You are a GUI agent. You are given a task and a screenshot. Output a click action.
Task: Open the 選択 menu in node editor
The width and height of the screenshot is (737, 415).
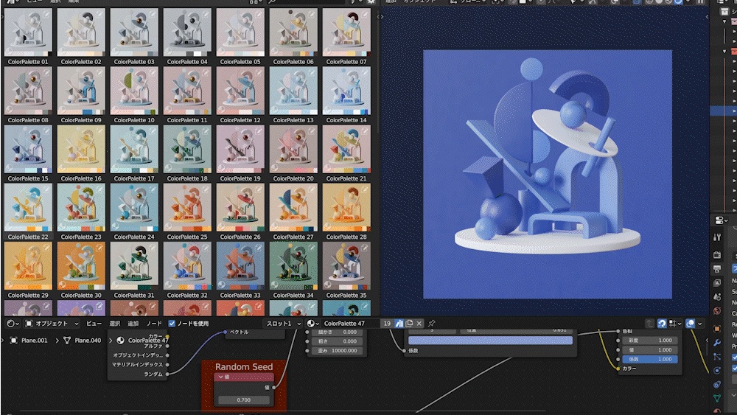coord(115,324)
